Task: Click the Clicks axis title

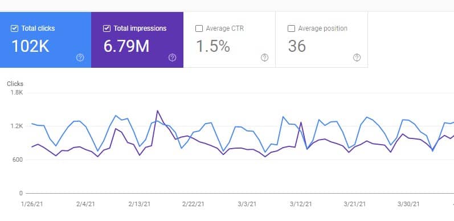Action: click(x=15, y=84)
